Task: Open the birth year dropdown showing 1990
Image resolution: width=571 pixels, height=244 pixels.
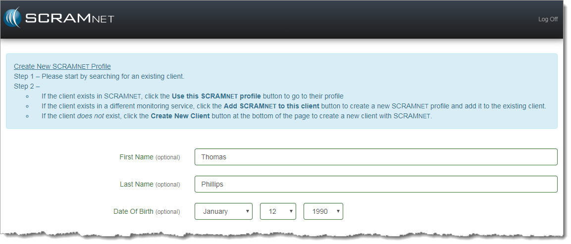Action: coord(323,211)
